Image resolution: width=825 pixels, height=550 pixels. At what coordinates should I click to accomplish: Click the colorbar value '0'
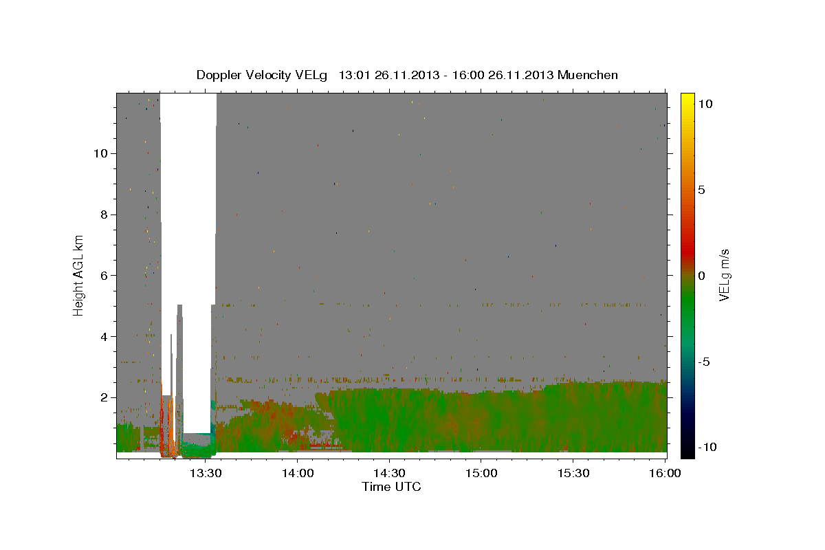tap(702, 276)
